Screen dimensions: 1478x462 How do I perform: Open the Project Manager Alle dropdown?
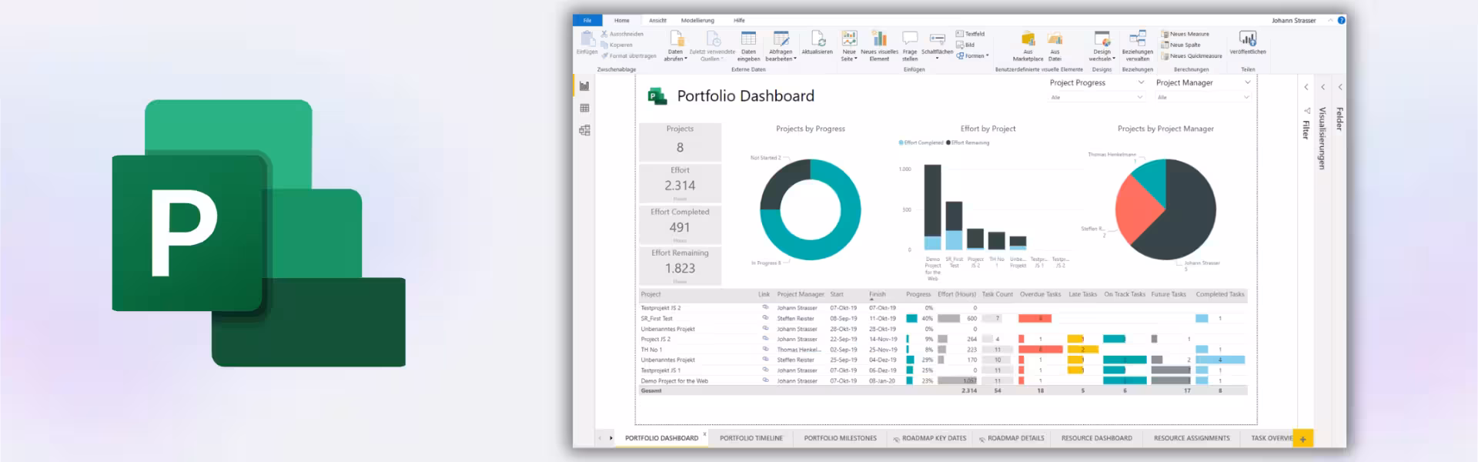click(1203, 97)
